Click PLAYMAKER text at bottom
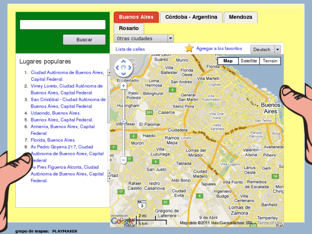The width and height of the screenshot is (312, 234). click(x=65, y=231)
